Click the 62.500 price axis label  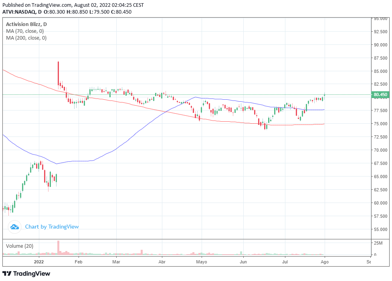381,190
